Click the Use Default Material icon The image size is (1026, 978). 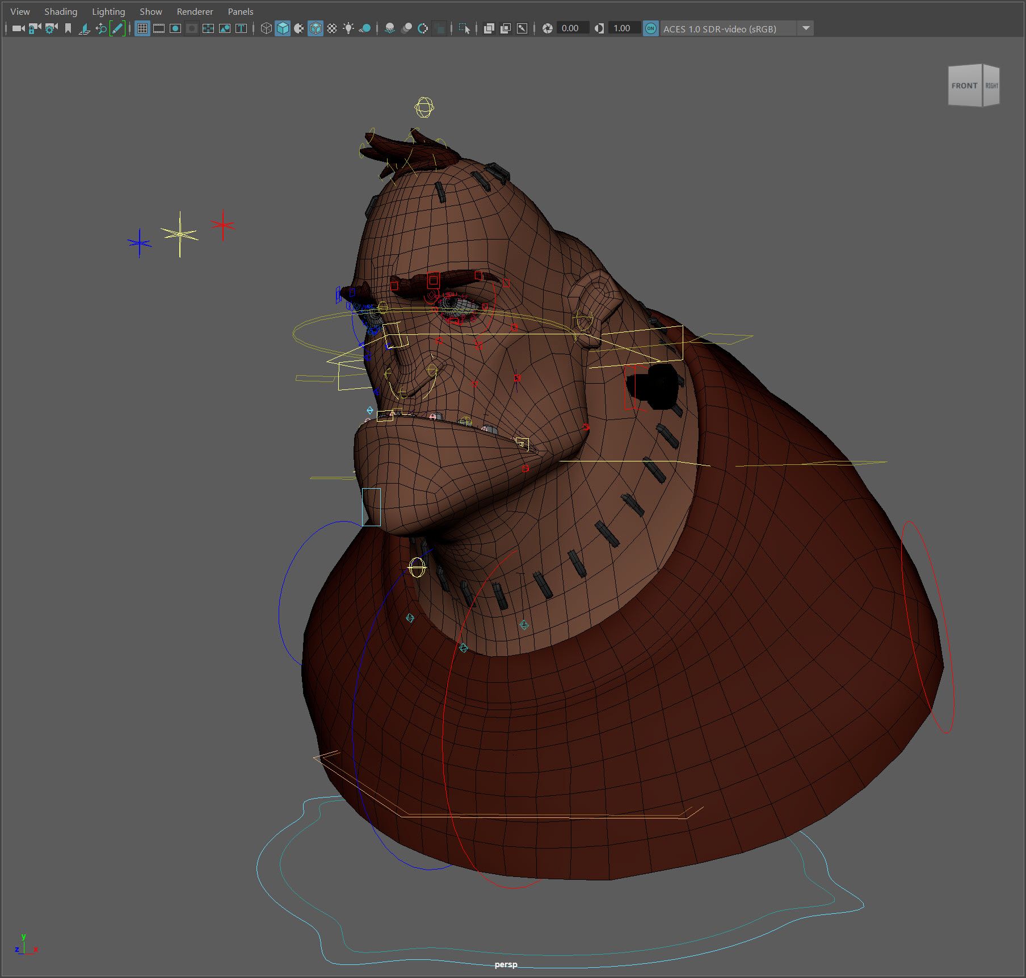(x=299, y=28)
